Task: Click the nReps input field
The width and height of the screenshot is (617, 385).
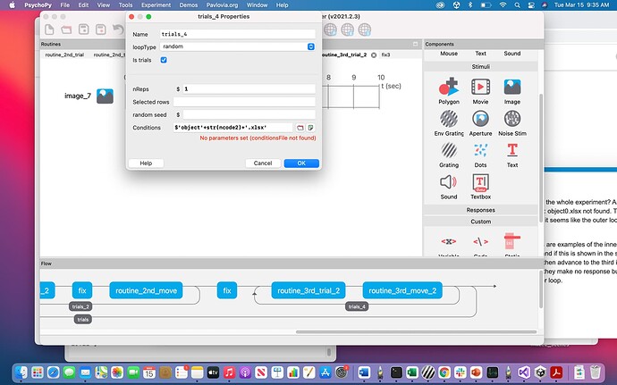Action: [x=249, y=89]
